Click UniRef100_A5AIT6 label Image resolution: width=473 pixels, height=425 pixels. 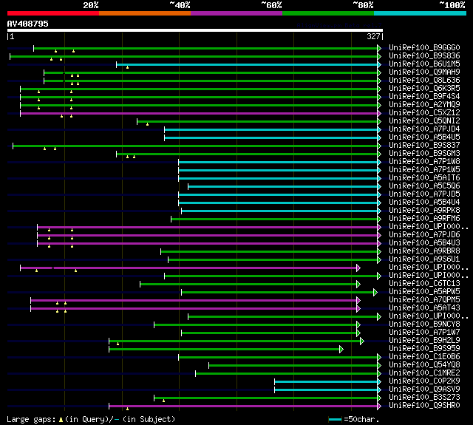(424, 178)
